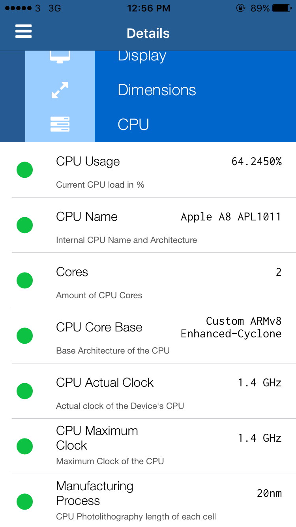296x527 pixels.
Task: Select the CPU menu entry
Action: coord(133,124)
